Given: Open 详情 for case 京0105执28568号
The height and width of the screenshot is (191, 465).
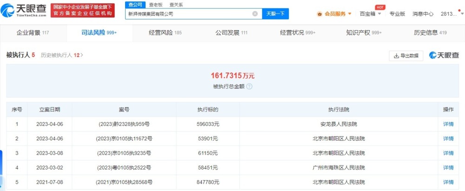Looking at the screenshot, I should click(448, 182).
